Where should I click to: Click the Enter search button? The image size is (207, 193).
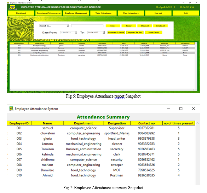[113, 26]
